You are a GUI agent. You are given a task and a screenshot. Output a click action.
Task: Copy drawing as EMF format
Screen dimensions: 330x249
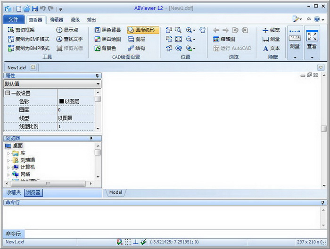[x=29, y=39]
